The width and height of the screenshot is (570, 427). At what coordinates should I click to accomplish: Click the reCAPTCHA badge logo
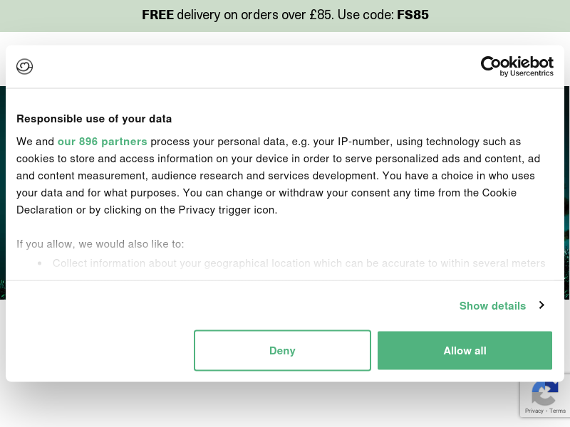tap(544, 394)
